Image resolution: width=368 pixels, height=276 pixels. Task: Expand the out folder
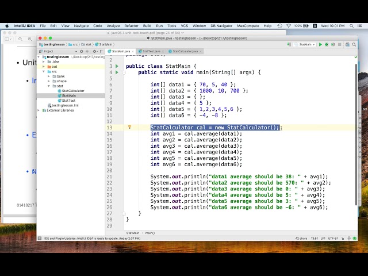(44, 67)
